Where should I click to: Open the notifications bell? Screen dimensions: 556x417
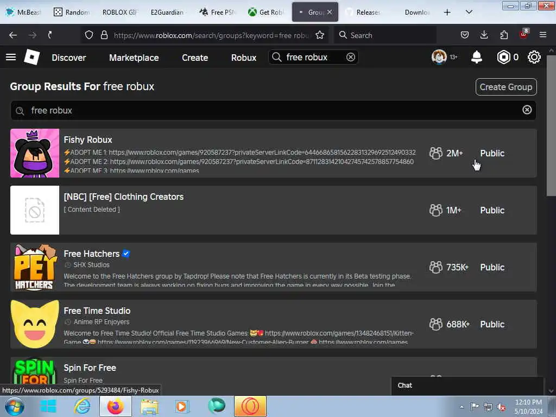point(477,57)
